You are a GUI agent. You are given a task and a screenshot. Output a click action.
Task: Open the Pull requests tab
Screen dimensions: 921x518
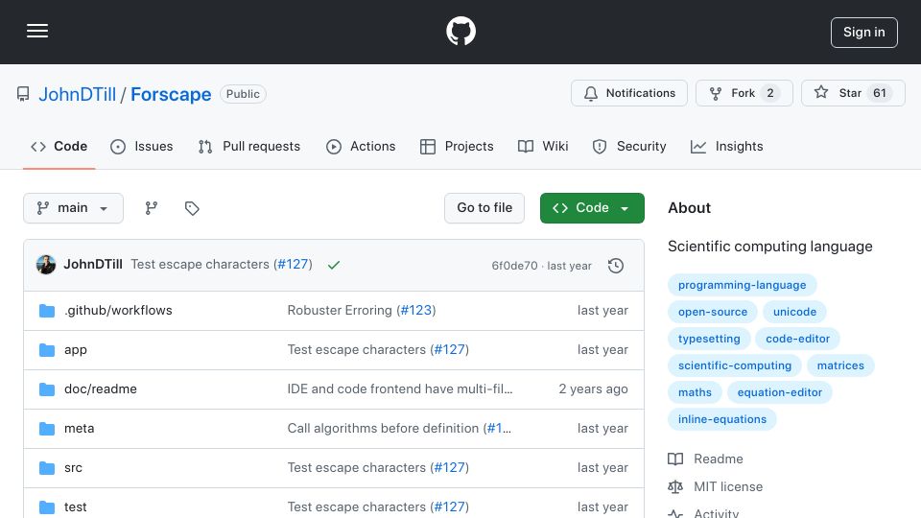coord(249,146)
